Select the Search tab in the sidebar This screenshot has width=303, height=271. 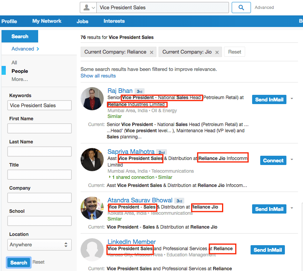click(20, 36)
